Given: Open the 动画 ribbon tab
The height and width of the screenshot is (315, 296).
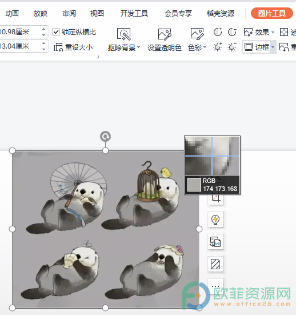Looking at the screenshot, I should point(12,14).
